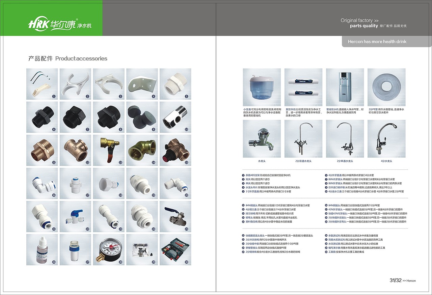Click list row 15 '塑料稳压阀'
Screen dimensions: 432x295
click(267, 221)
